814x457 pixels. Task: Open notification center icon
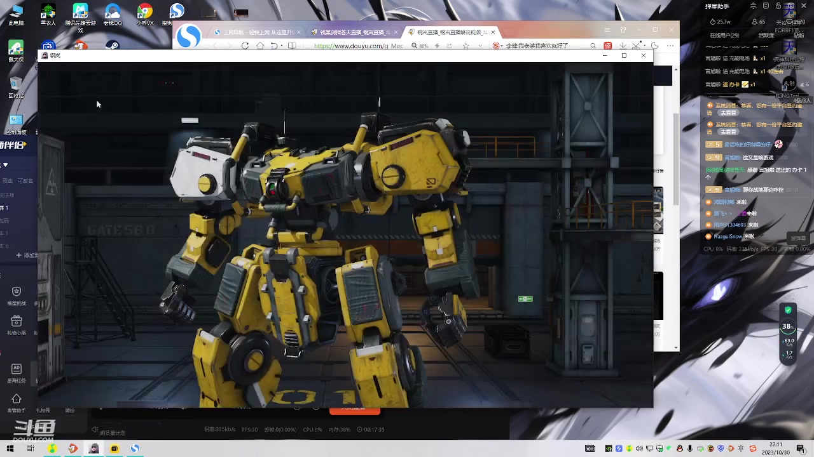point(801,448)
